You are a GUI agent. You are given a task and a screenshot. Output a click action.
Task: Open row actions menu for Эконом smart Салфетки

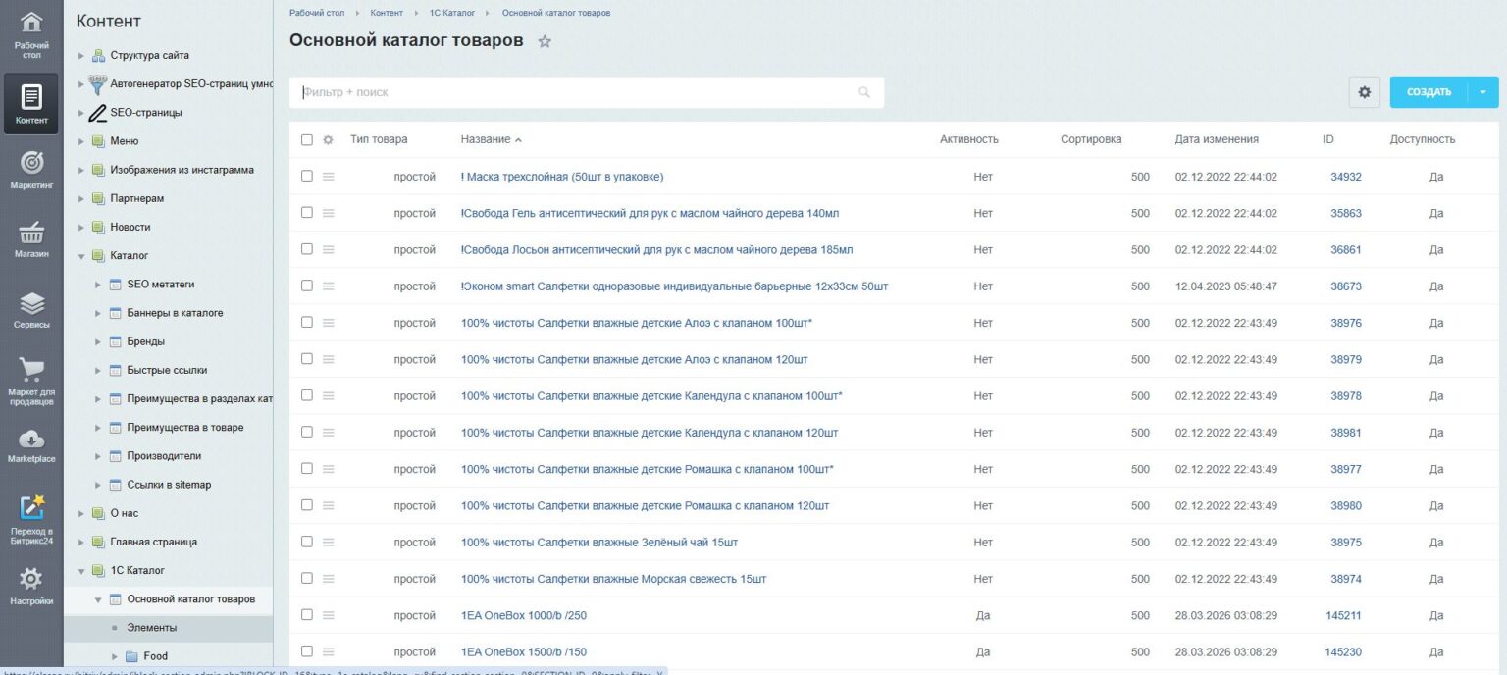pos(329,286)
